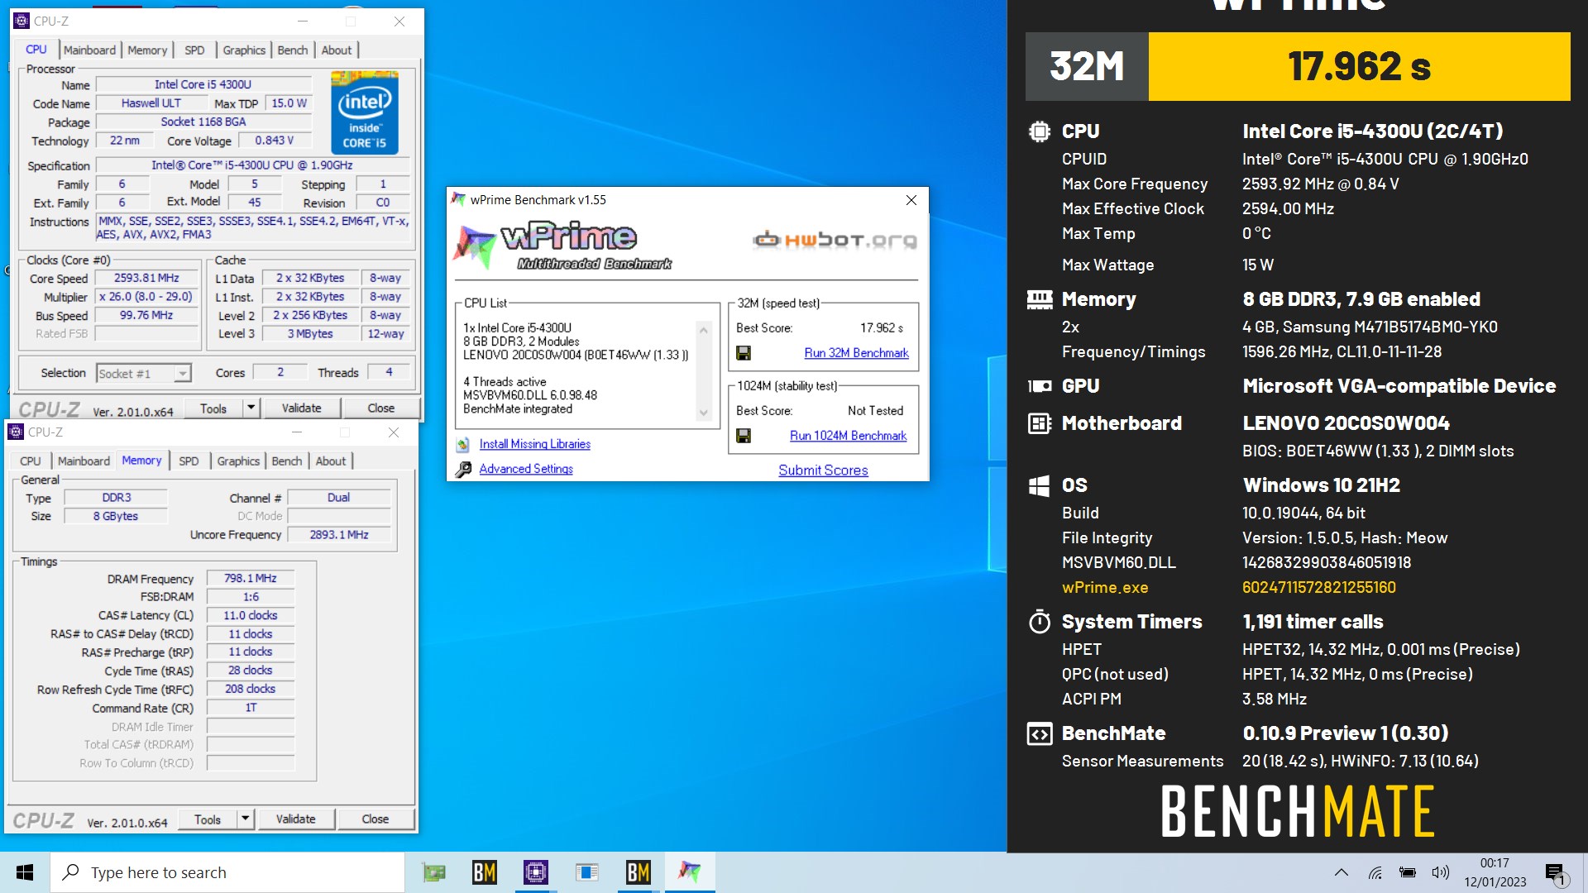Click Run 32M Benchmark link
The width and height of the screenshot is (1588, 893).
[x=856, y=353]
